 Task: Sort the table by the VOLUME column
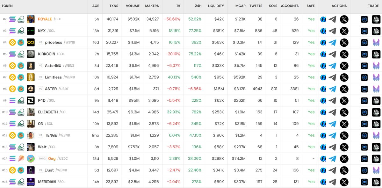[133, 6]
